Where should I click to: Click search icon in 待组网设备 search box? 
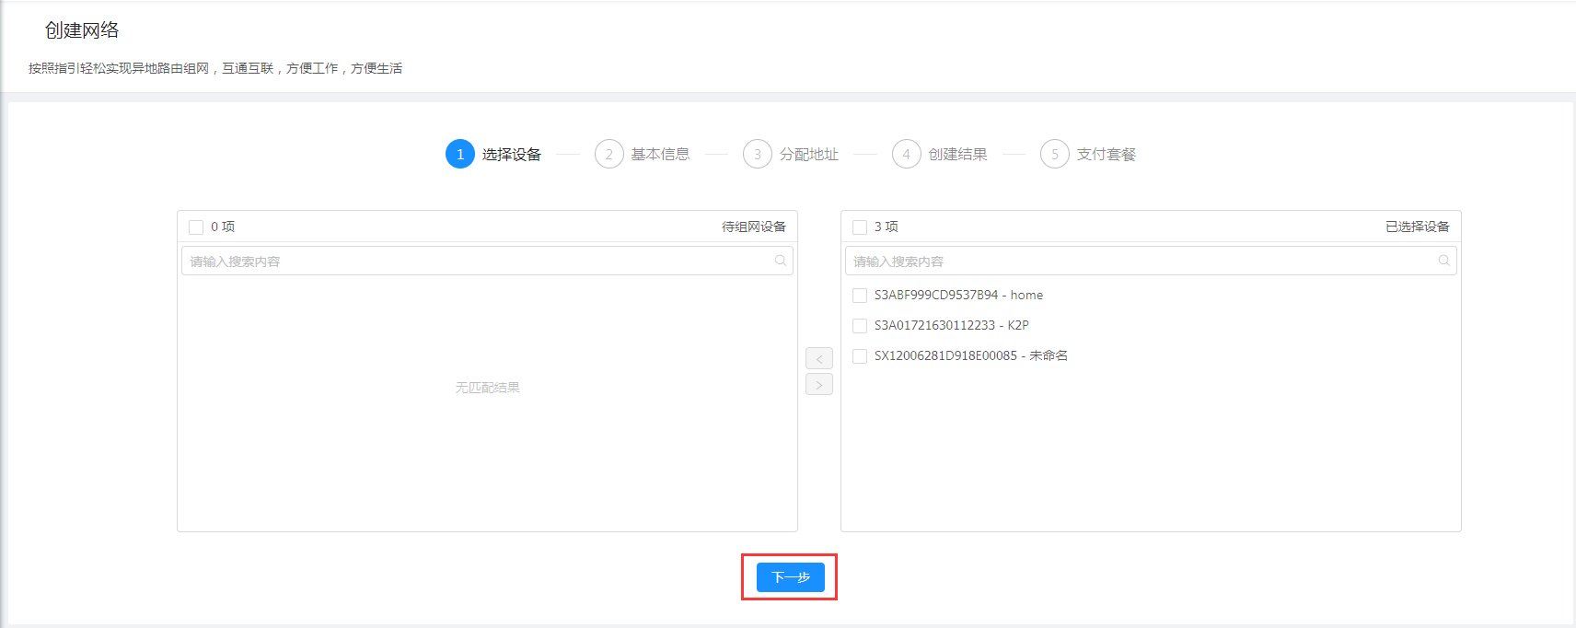(x=781, y=261)
